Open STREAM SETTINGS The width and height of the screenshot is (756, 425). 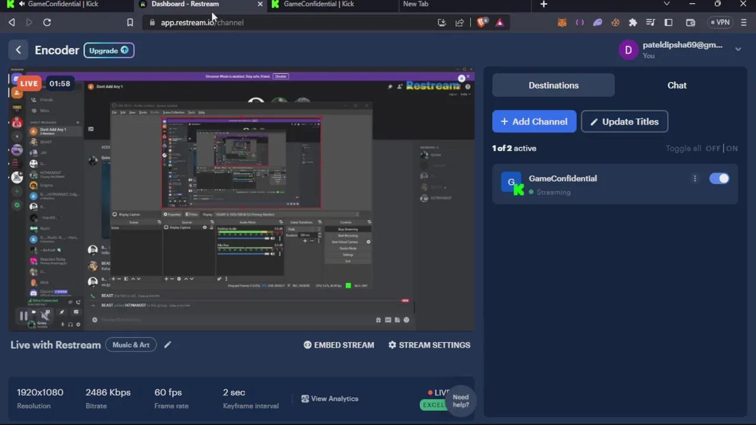429,345
